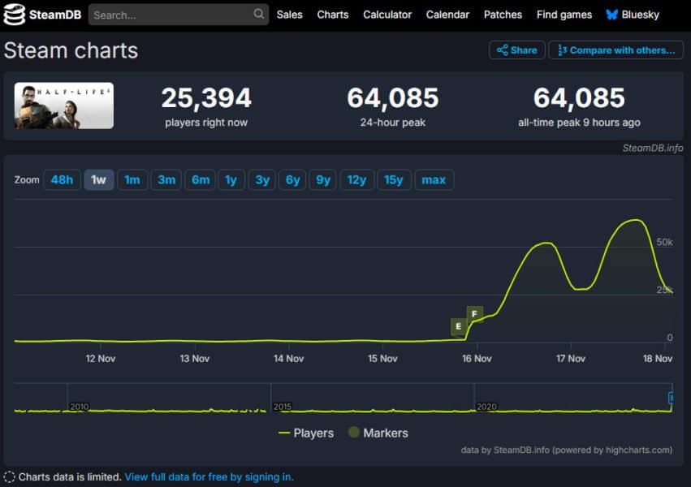This screenshot has width=691, height=487.
Task: Click the search magnifier icon
Action: coord(258,15)
